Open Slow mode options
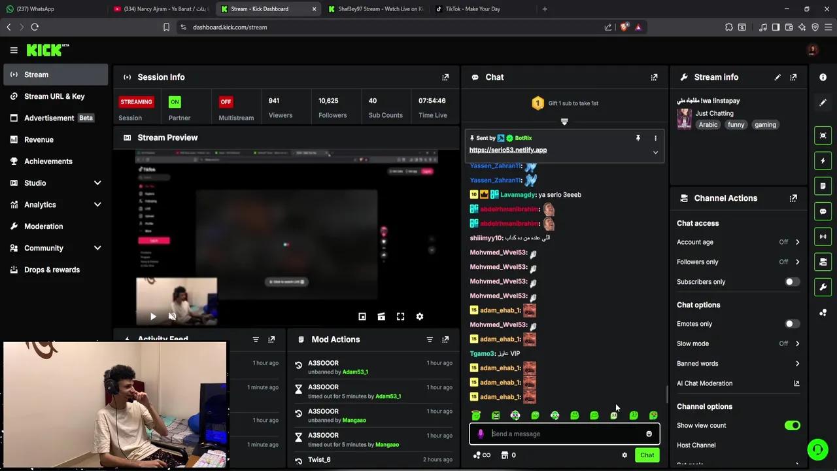 738,343
